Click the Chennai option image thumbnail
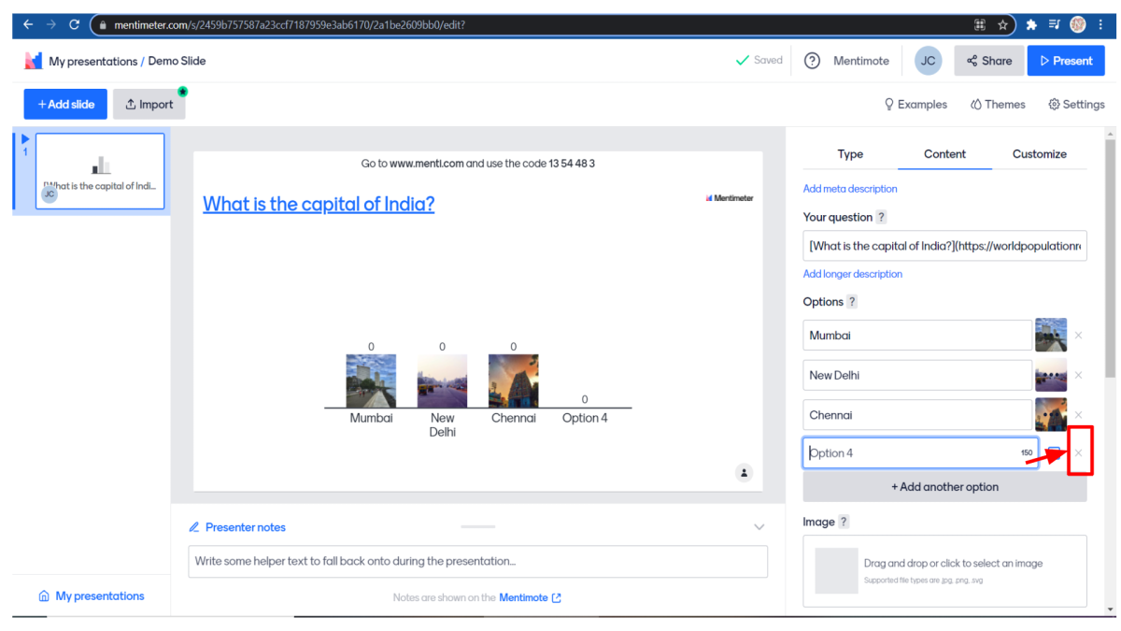1121x631 pixels. [x=1051, y=415]
